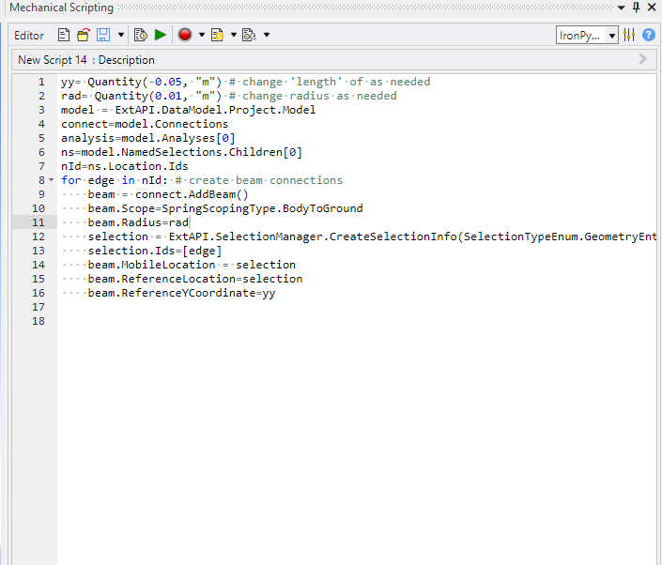This screenshot has height=565, width=662.
Task: Click 'ns=model.NamedSelections.Children[0]' line
Action: coord(181,152)
